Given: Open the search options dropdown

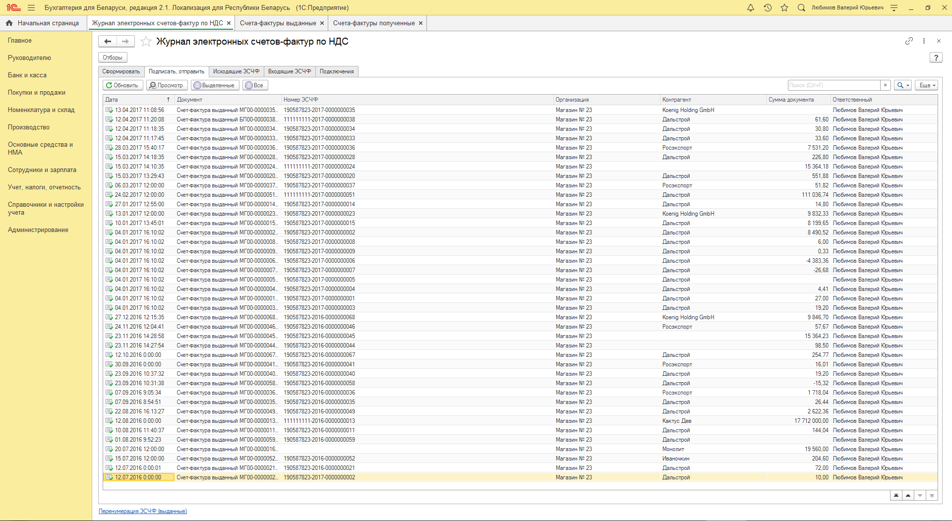Looking at the screenshot, I should 903,85.
